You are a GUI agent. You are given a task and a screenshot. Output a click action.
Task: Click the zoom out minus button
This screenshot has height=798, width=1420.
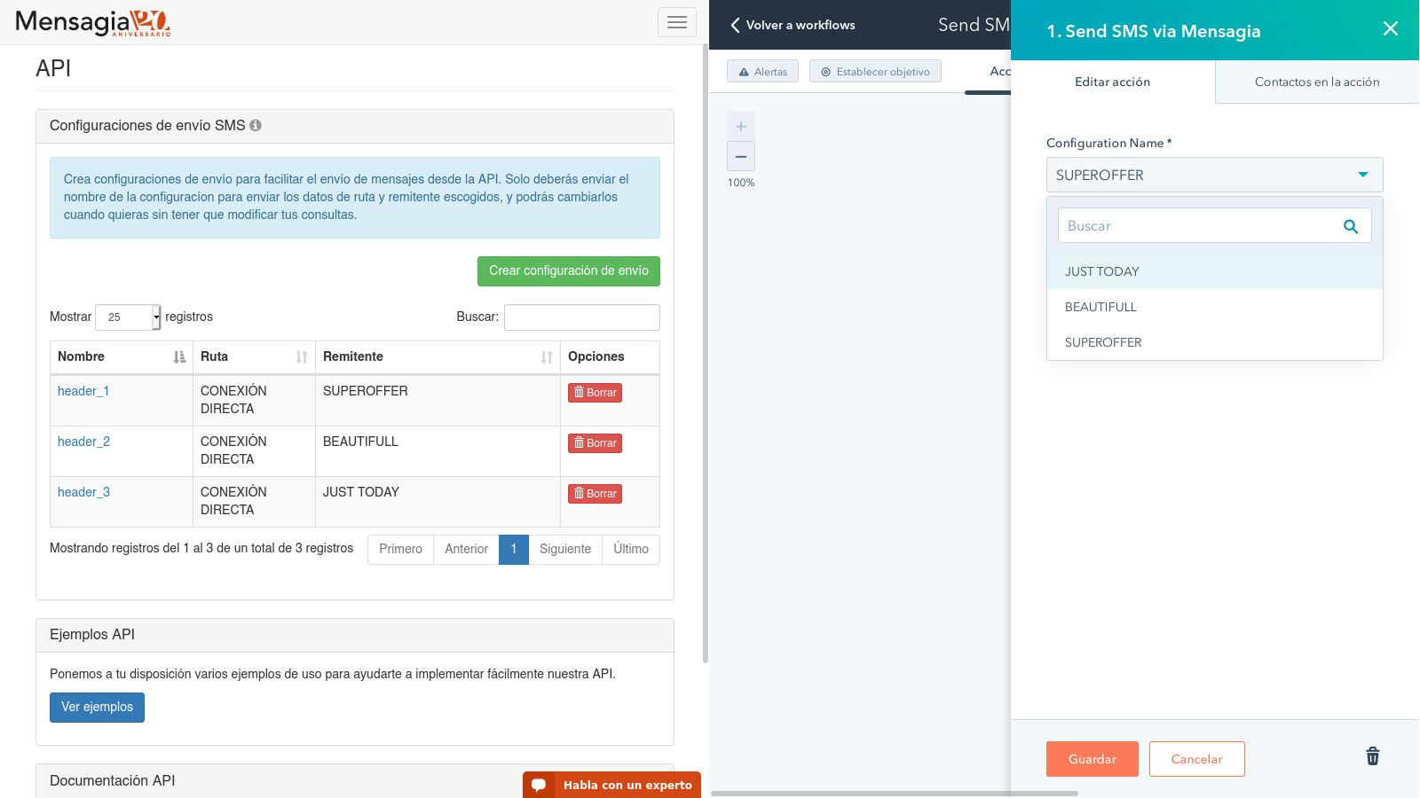coord(741,156)
